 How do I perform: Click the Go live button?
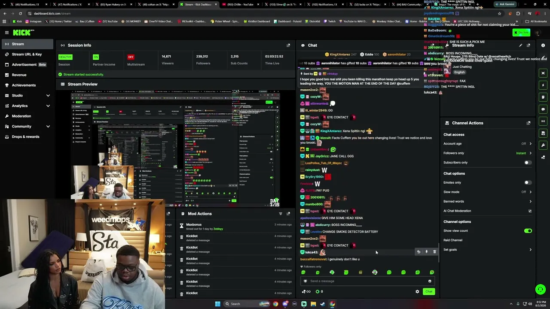(x=522, y=33)
